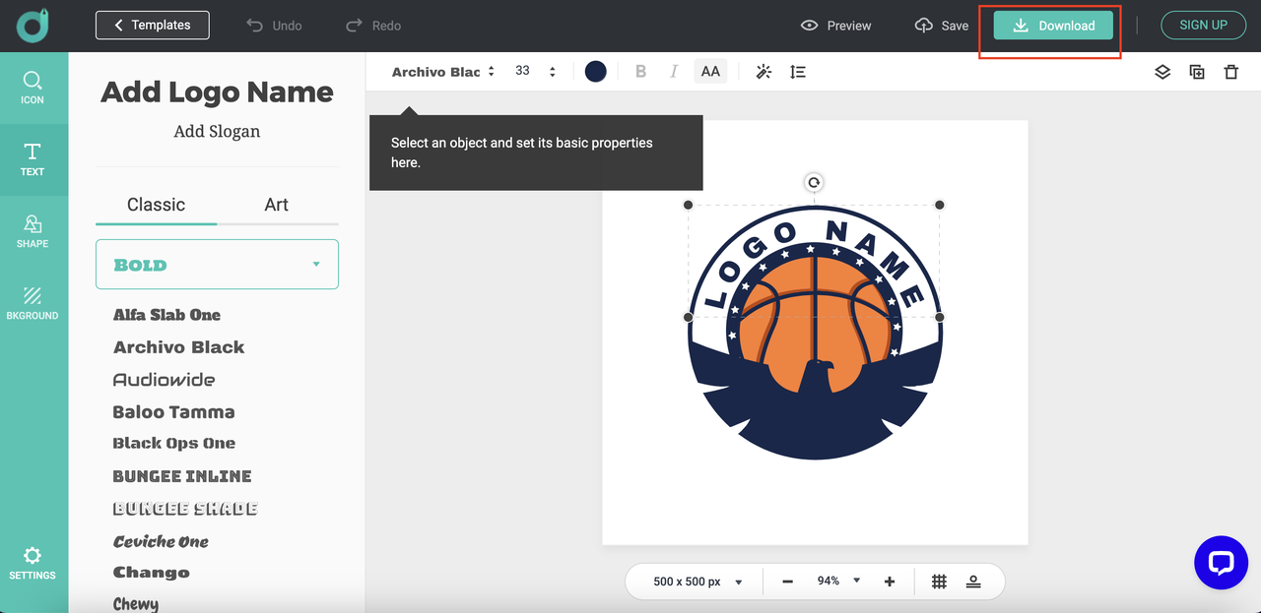
Task: Open the Bkground panel
Action: (x=33, y=303)
